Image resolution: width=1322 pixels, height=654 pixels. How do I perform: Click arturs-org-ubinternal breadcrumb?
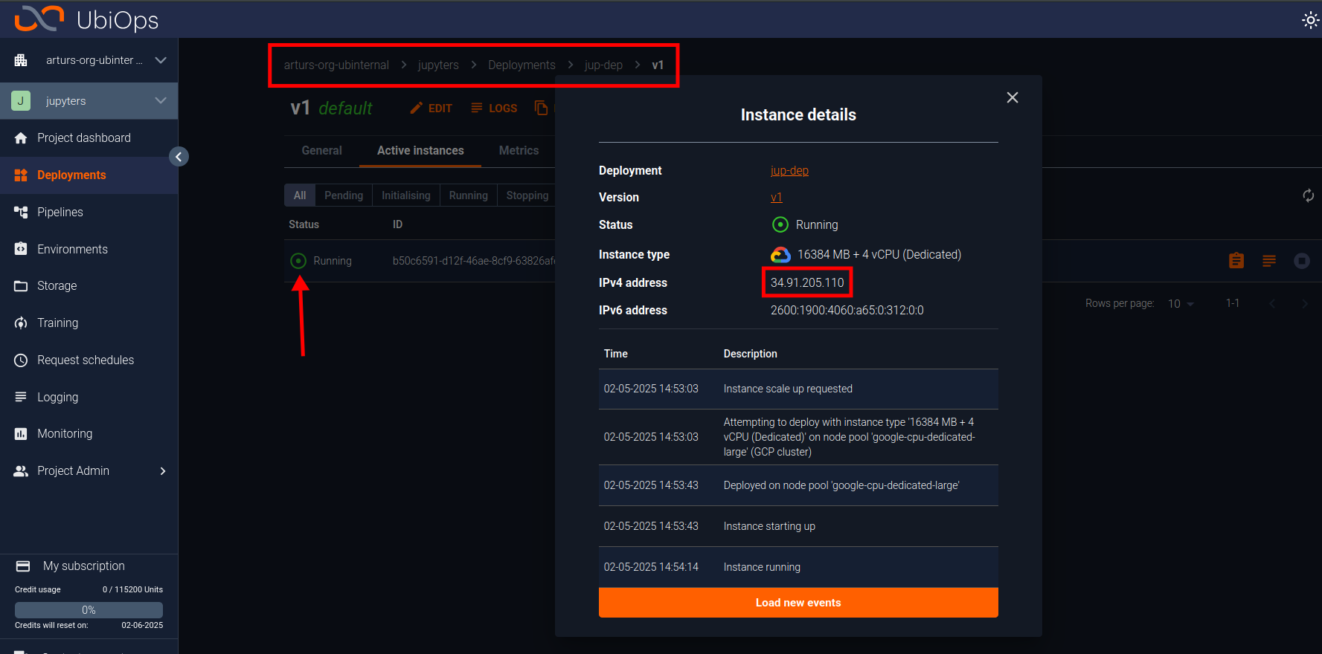(336, 65)
